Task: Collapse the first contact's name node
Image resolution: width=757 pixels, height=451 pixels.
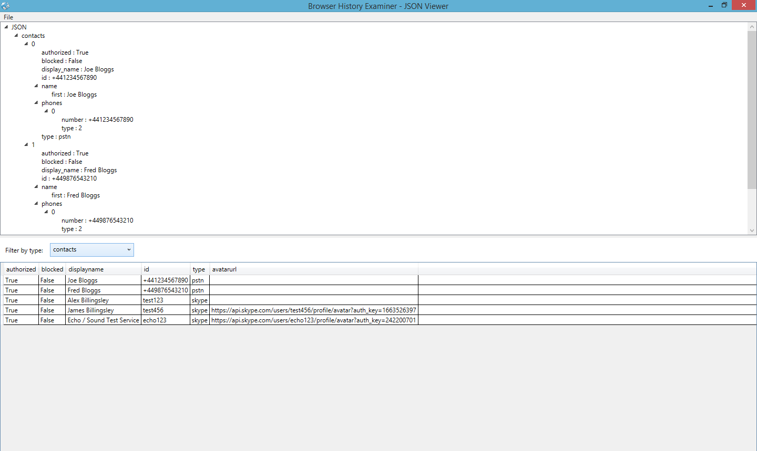Action: coord(36,86)
